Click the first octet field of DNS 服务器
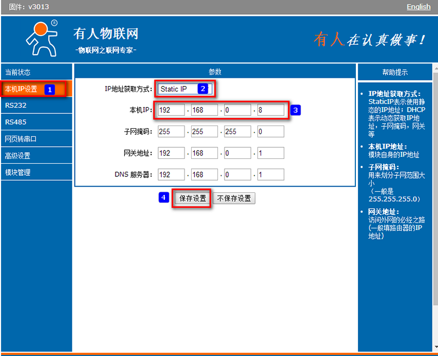This screenshot has height=356, width=438. coord(171,175)
